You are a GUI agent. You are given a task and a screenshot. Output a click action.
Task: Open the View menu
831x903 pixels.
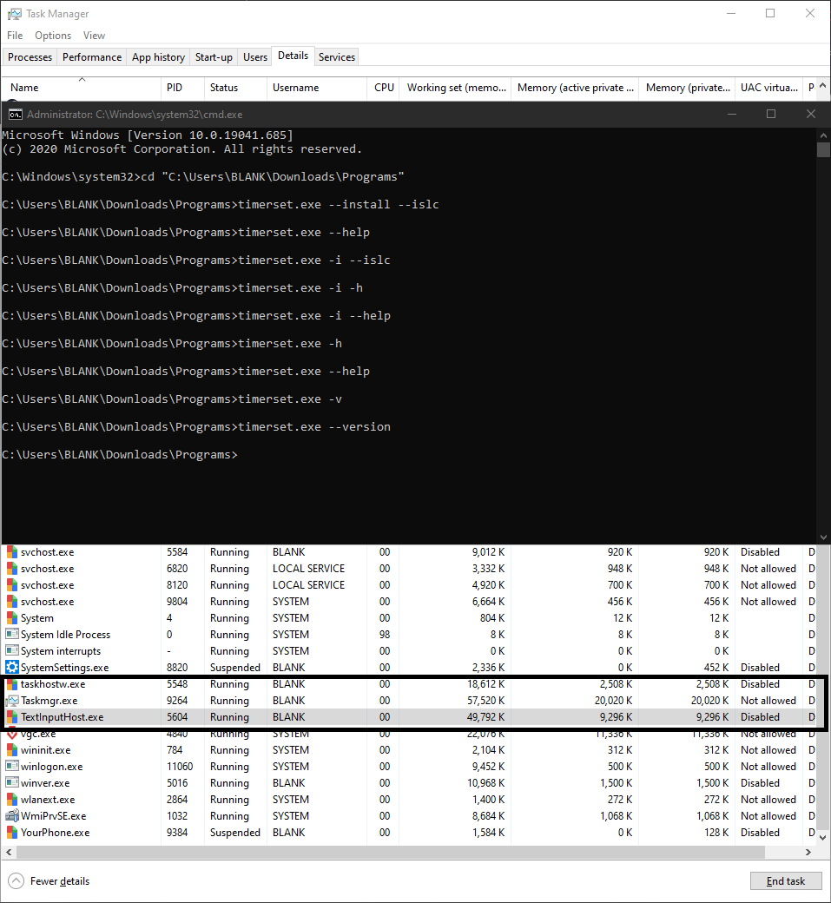[x=94, y=36]
